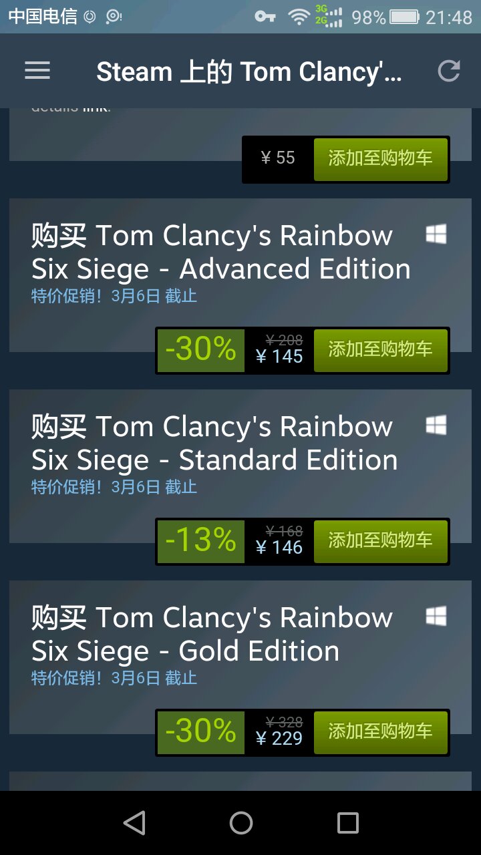Image resolution: width=481 pixels, height=855 pixels.
Task: Open Standard Edition purchase title
Action: pyautogui.click(x=214, y=443)
